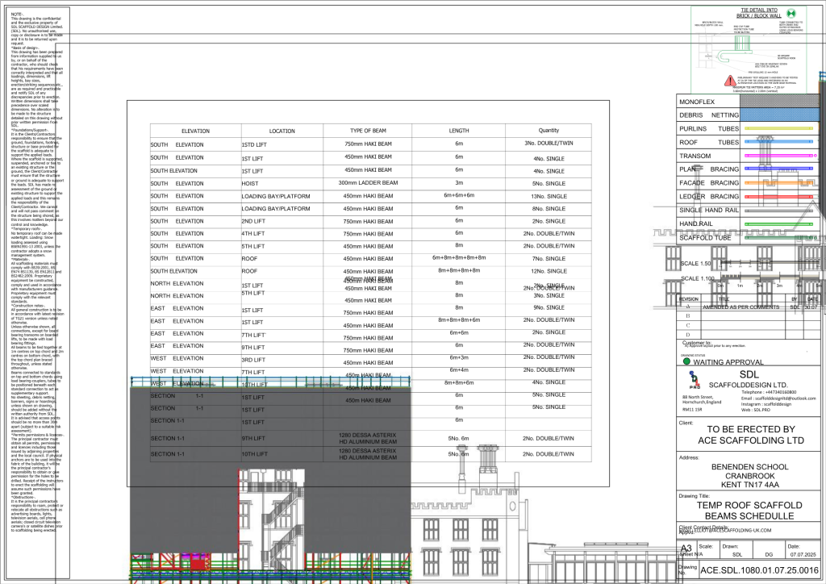Select the LENGTH column header
Screen dimensions: 826x584
[x=459, y=131]
